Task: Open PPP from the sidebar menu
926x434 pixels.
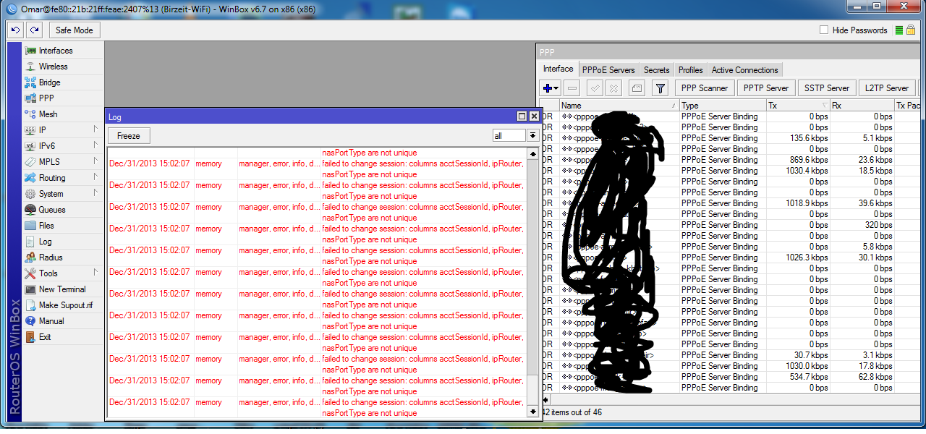Action: (x=46, y=98)
